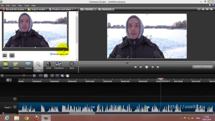Click the blue zoom keyframe near 00:00:50
The height and width of the screenshot is (121, 215).
click(93, 107)
